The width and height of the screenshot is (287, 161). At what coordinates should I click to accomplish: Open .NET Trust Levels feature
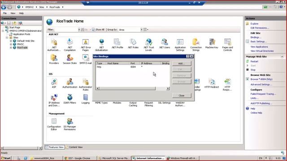point(148,45)
